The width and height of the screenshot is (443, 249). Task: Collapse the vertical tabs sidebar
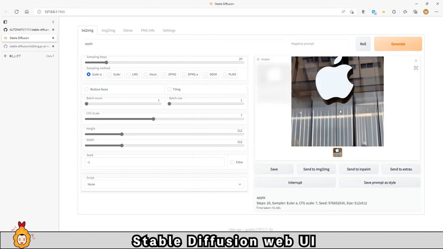53,22
